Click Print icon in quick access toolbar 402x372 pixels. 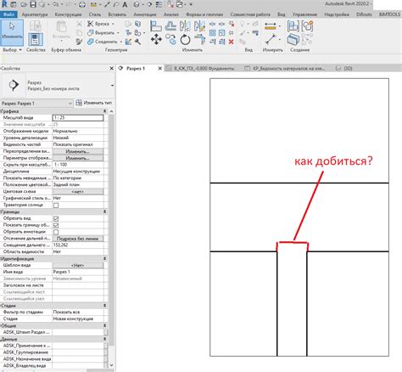click(x=82, y=4)
